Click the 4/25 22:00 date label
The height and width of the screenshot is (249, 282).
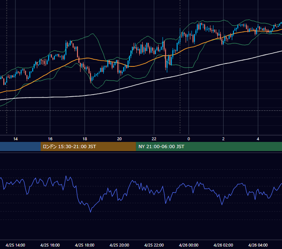pyautogui.click(x=154, y=245)
